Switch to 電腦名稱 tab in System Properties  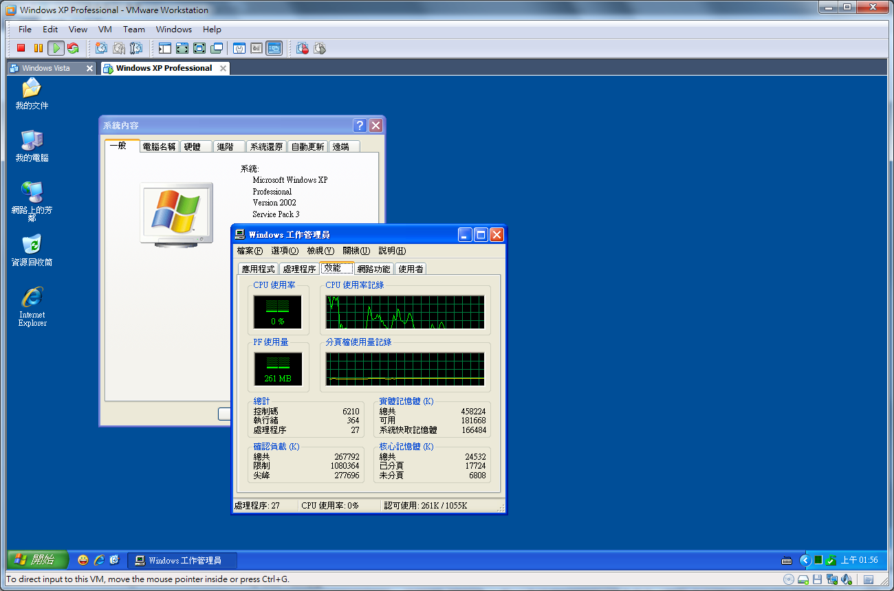pos(159,146)
